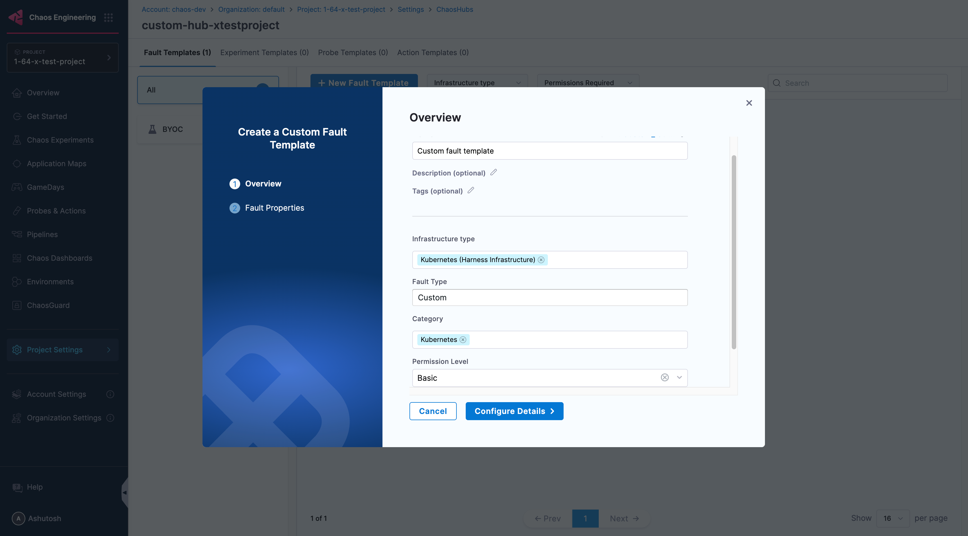Open Application Maps from the sidebar
This screenshot has height=536, width=968.
(57, 163)
